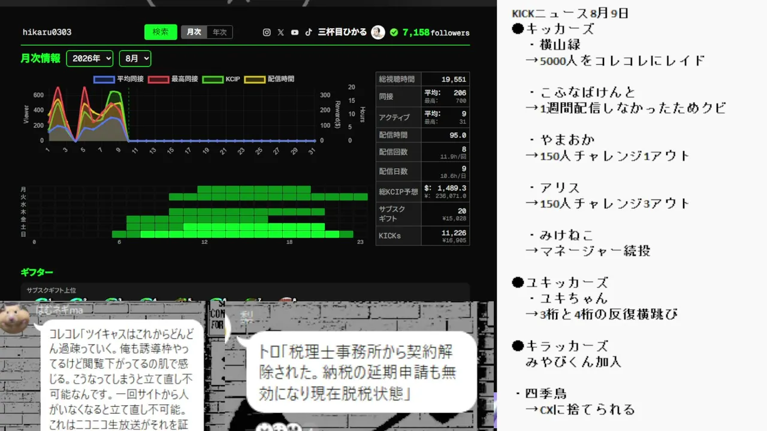This screenshot has width=767, height=431.
Task: Click the アリス news entry
Action: [555, 187]
